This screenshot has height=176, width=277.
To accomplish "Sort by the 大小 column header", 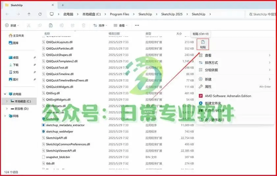I will pyautogui.click(x=179, y=33).
